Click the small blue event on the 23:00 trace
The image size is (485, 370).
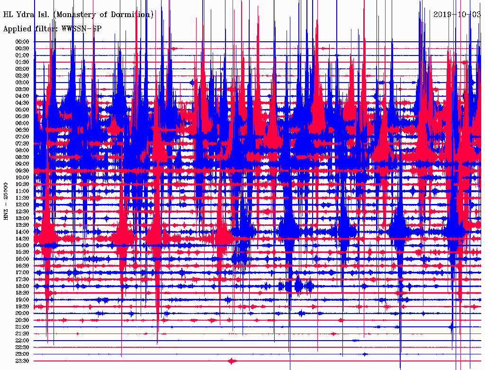365,354
